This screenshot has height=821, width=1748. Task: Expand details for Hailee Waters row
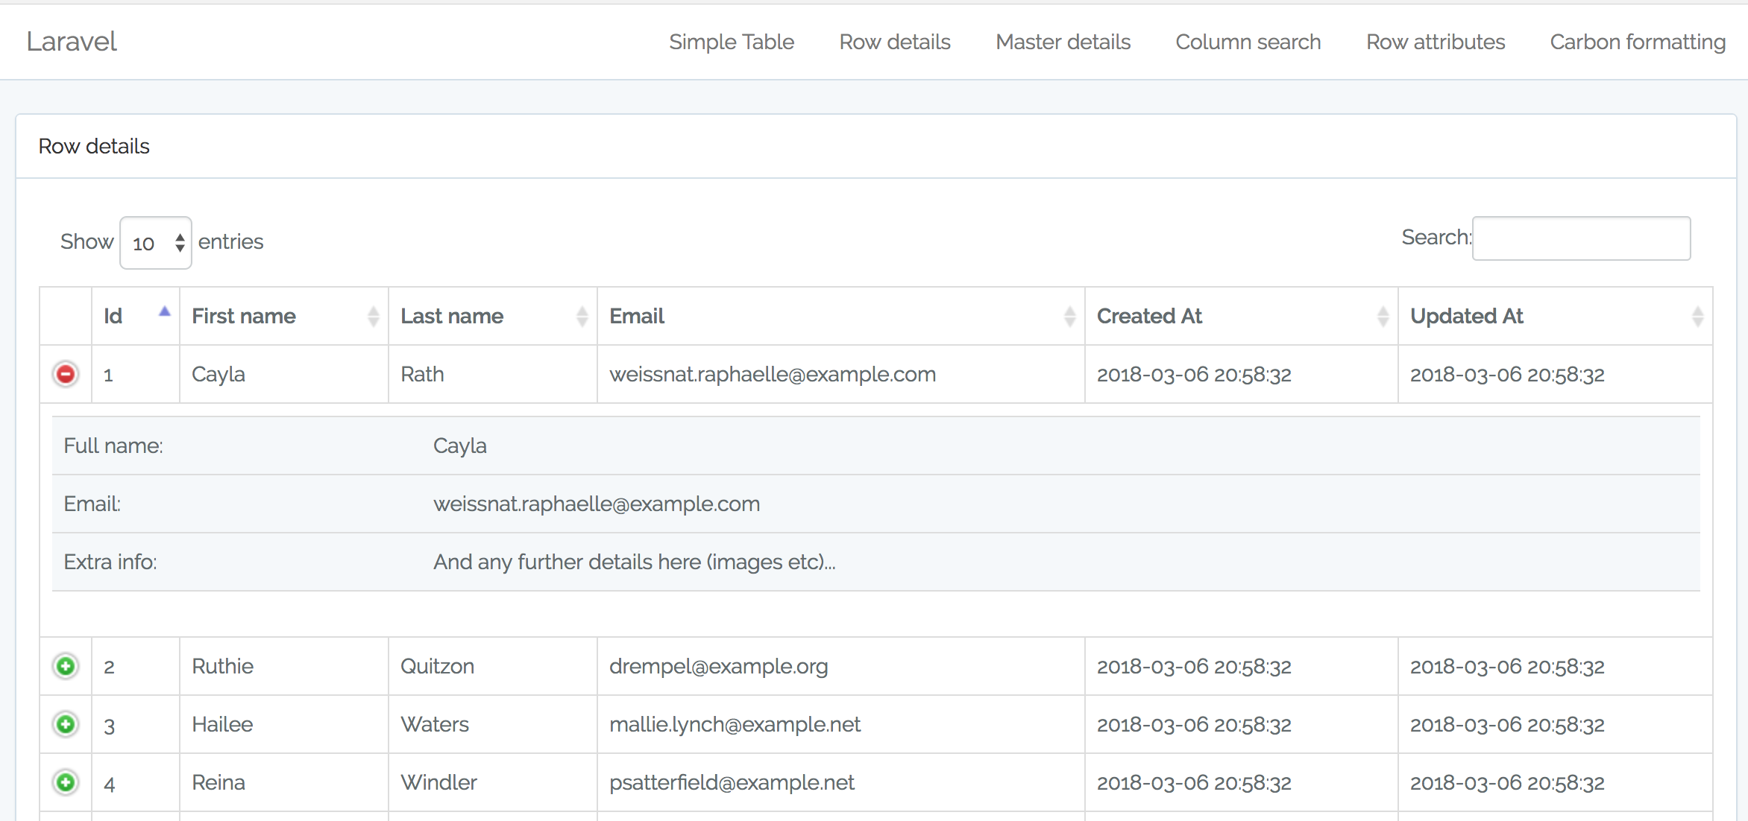[x=66, y=724]
